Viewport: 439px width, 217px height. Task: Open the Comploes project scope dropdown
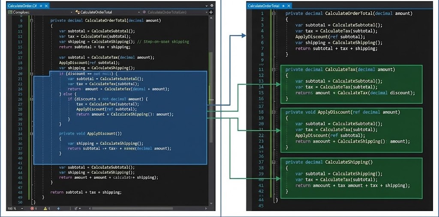39,12
